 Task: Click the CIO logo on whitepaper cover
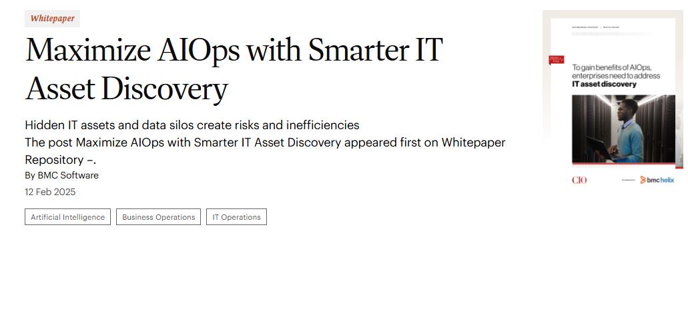click(x=579, y=180)
